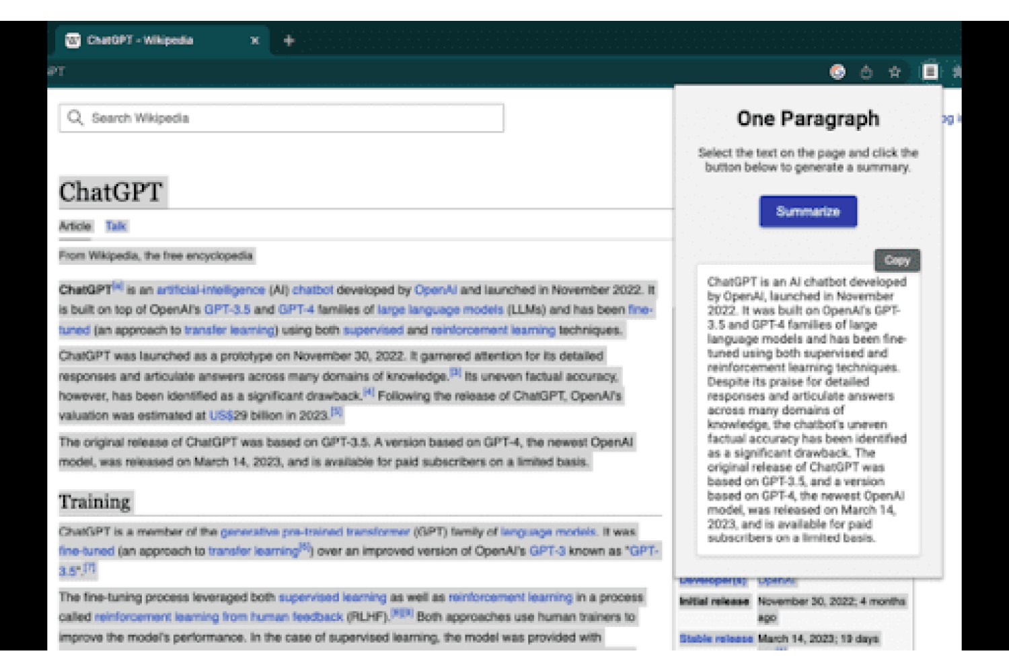Open the reinforcement learning from human feedback link
This screenshot has width=1009, height=672.
(x=219, y=617)
